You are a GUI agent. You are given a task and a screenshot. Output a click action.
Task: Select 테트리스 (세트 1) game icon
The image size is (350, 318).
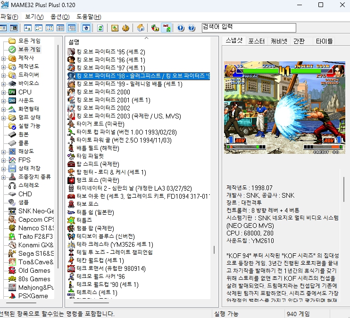71,293
